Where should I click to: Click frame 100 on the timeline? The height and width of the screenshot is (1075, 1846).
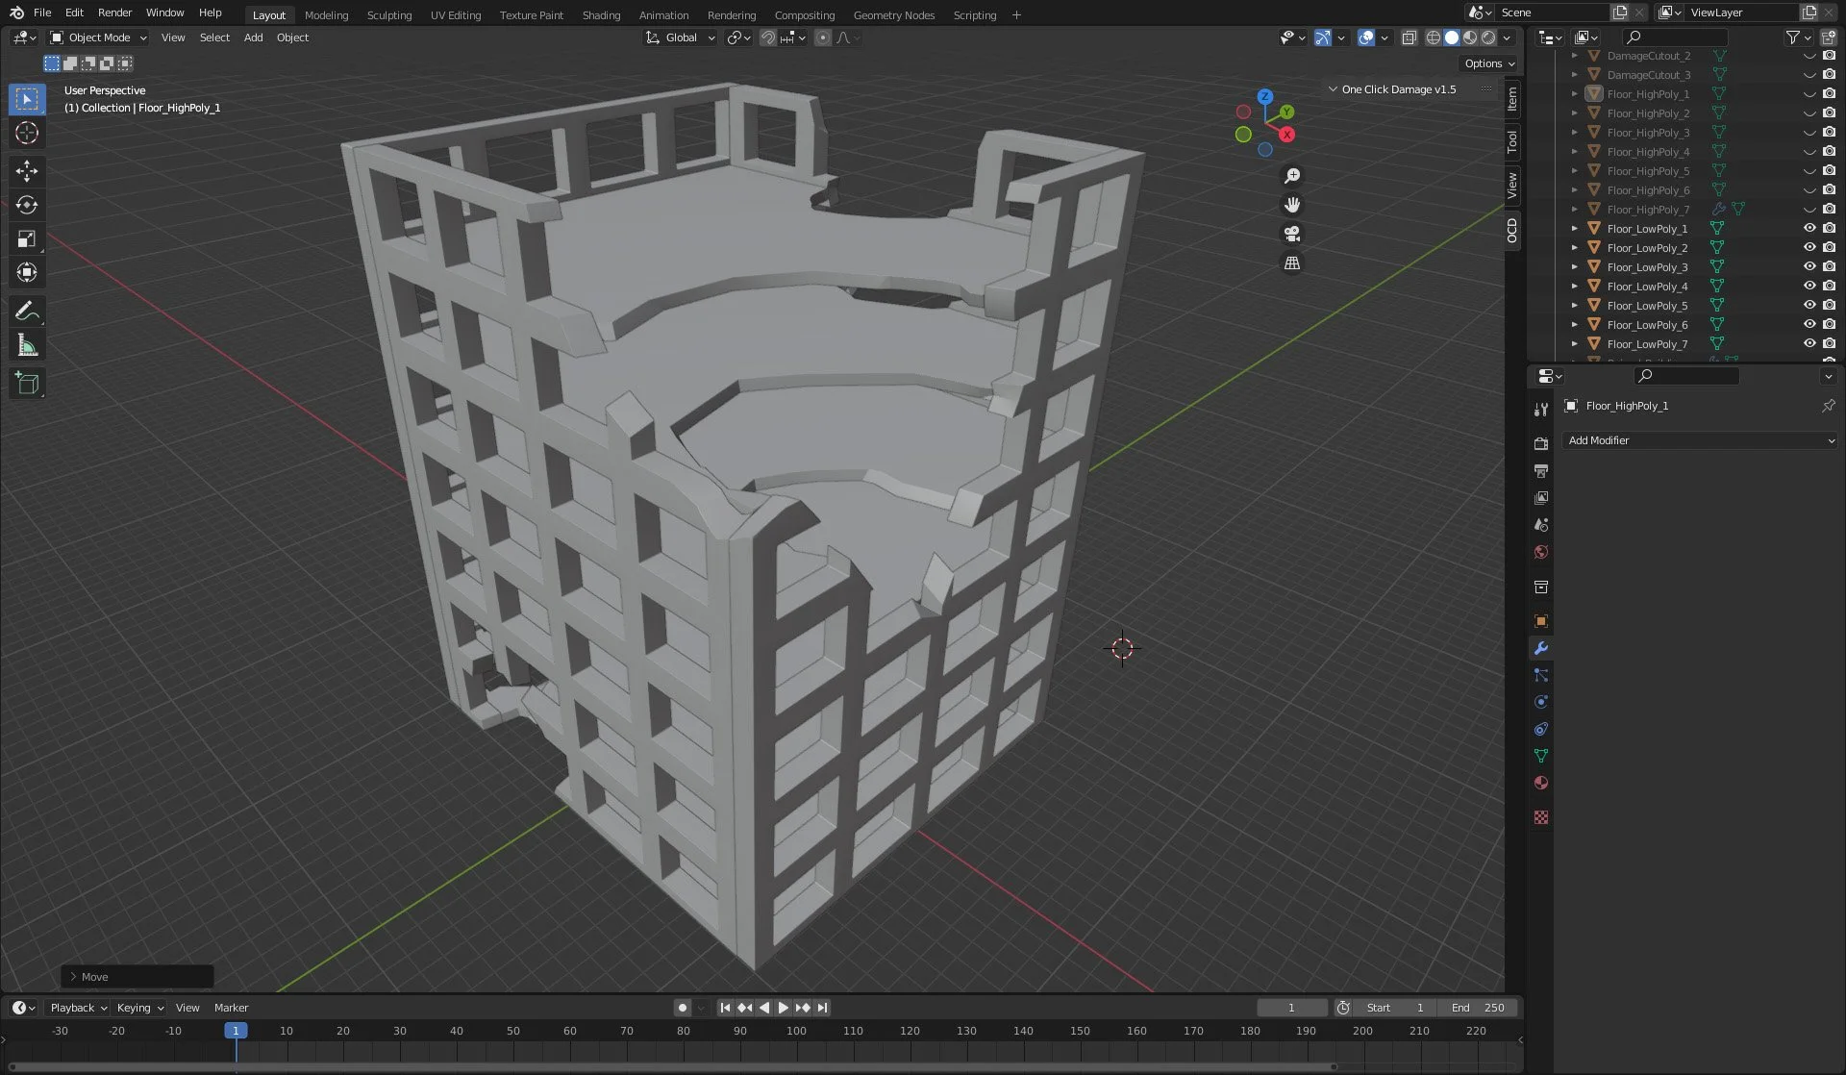(x=796, y=1031)
